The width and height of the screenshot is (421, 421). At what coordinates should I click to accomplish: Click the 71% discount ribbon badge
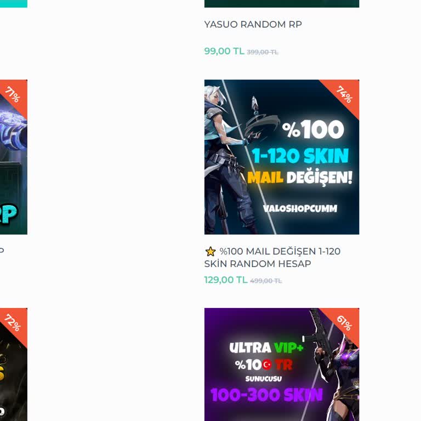[x=13, y=94]
